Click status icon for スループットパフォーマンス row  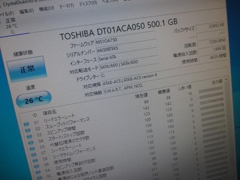coord(27,131)
